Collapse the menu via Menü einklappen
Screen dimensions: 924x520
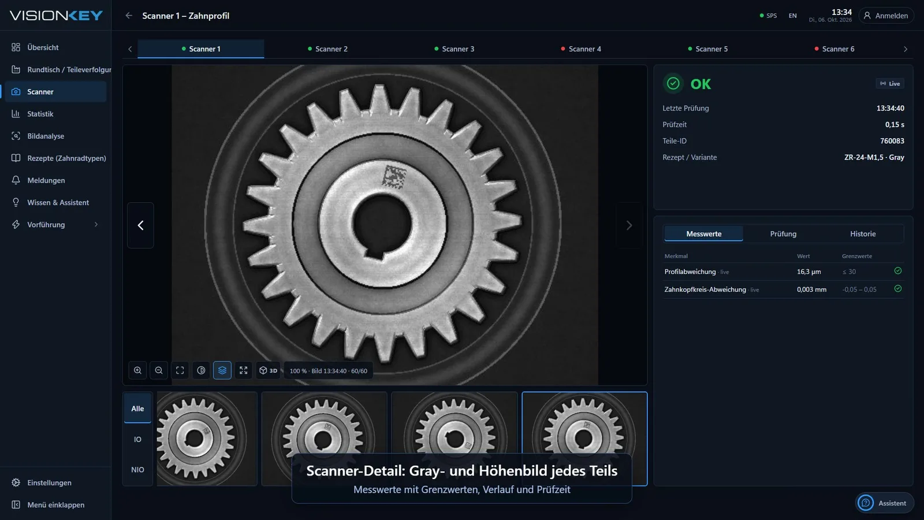55,504
